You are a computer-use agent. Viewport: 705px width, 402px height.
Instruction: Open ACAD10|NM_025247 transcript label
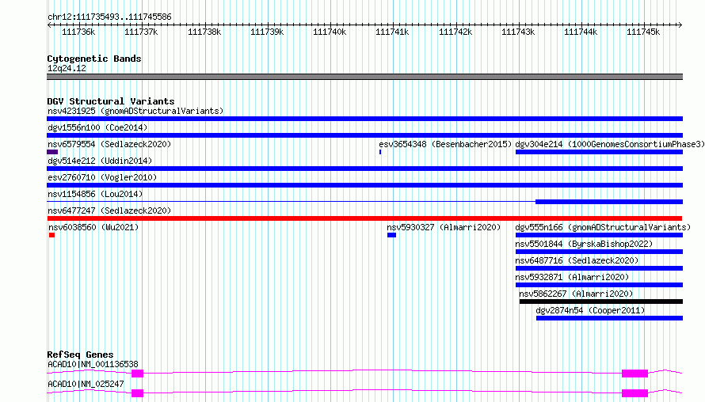tap(86, 384)
